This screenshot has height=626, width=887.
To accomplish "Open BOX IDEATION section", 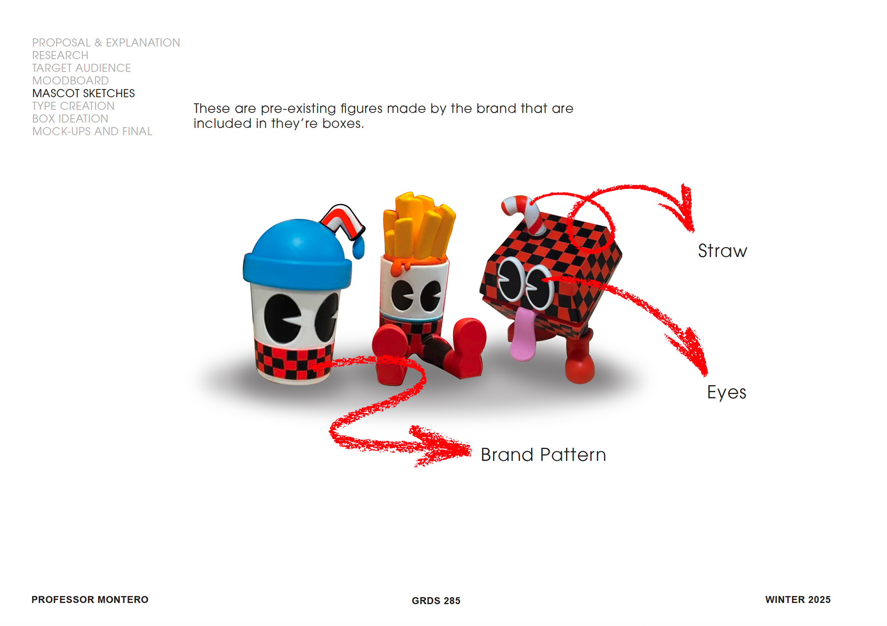I will click(x=70, y=119).
